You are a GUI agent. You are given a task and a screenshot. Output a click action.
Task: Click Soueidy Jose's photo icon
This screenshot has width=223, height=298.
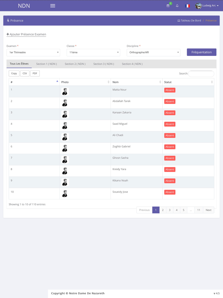coord(65,193)
